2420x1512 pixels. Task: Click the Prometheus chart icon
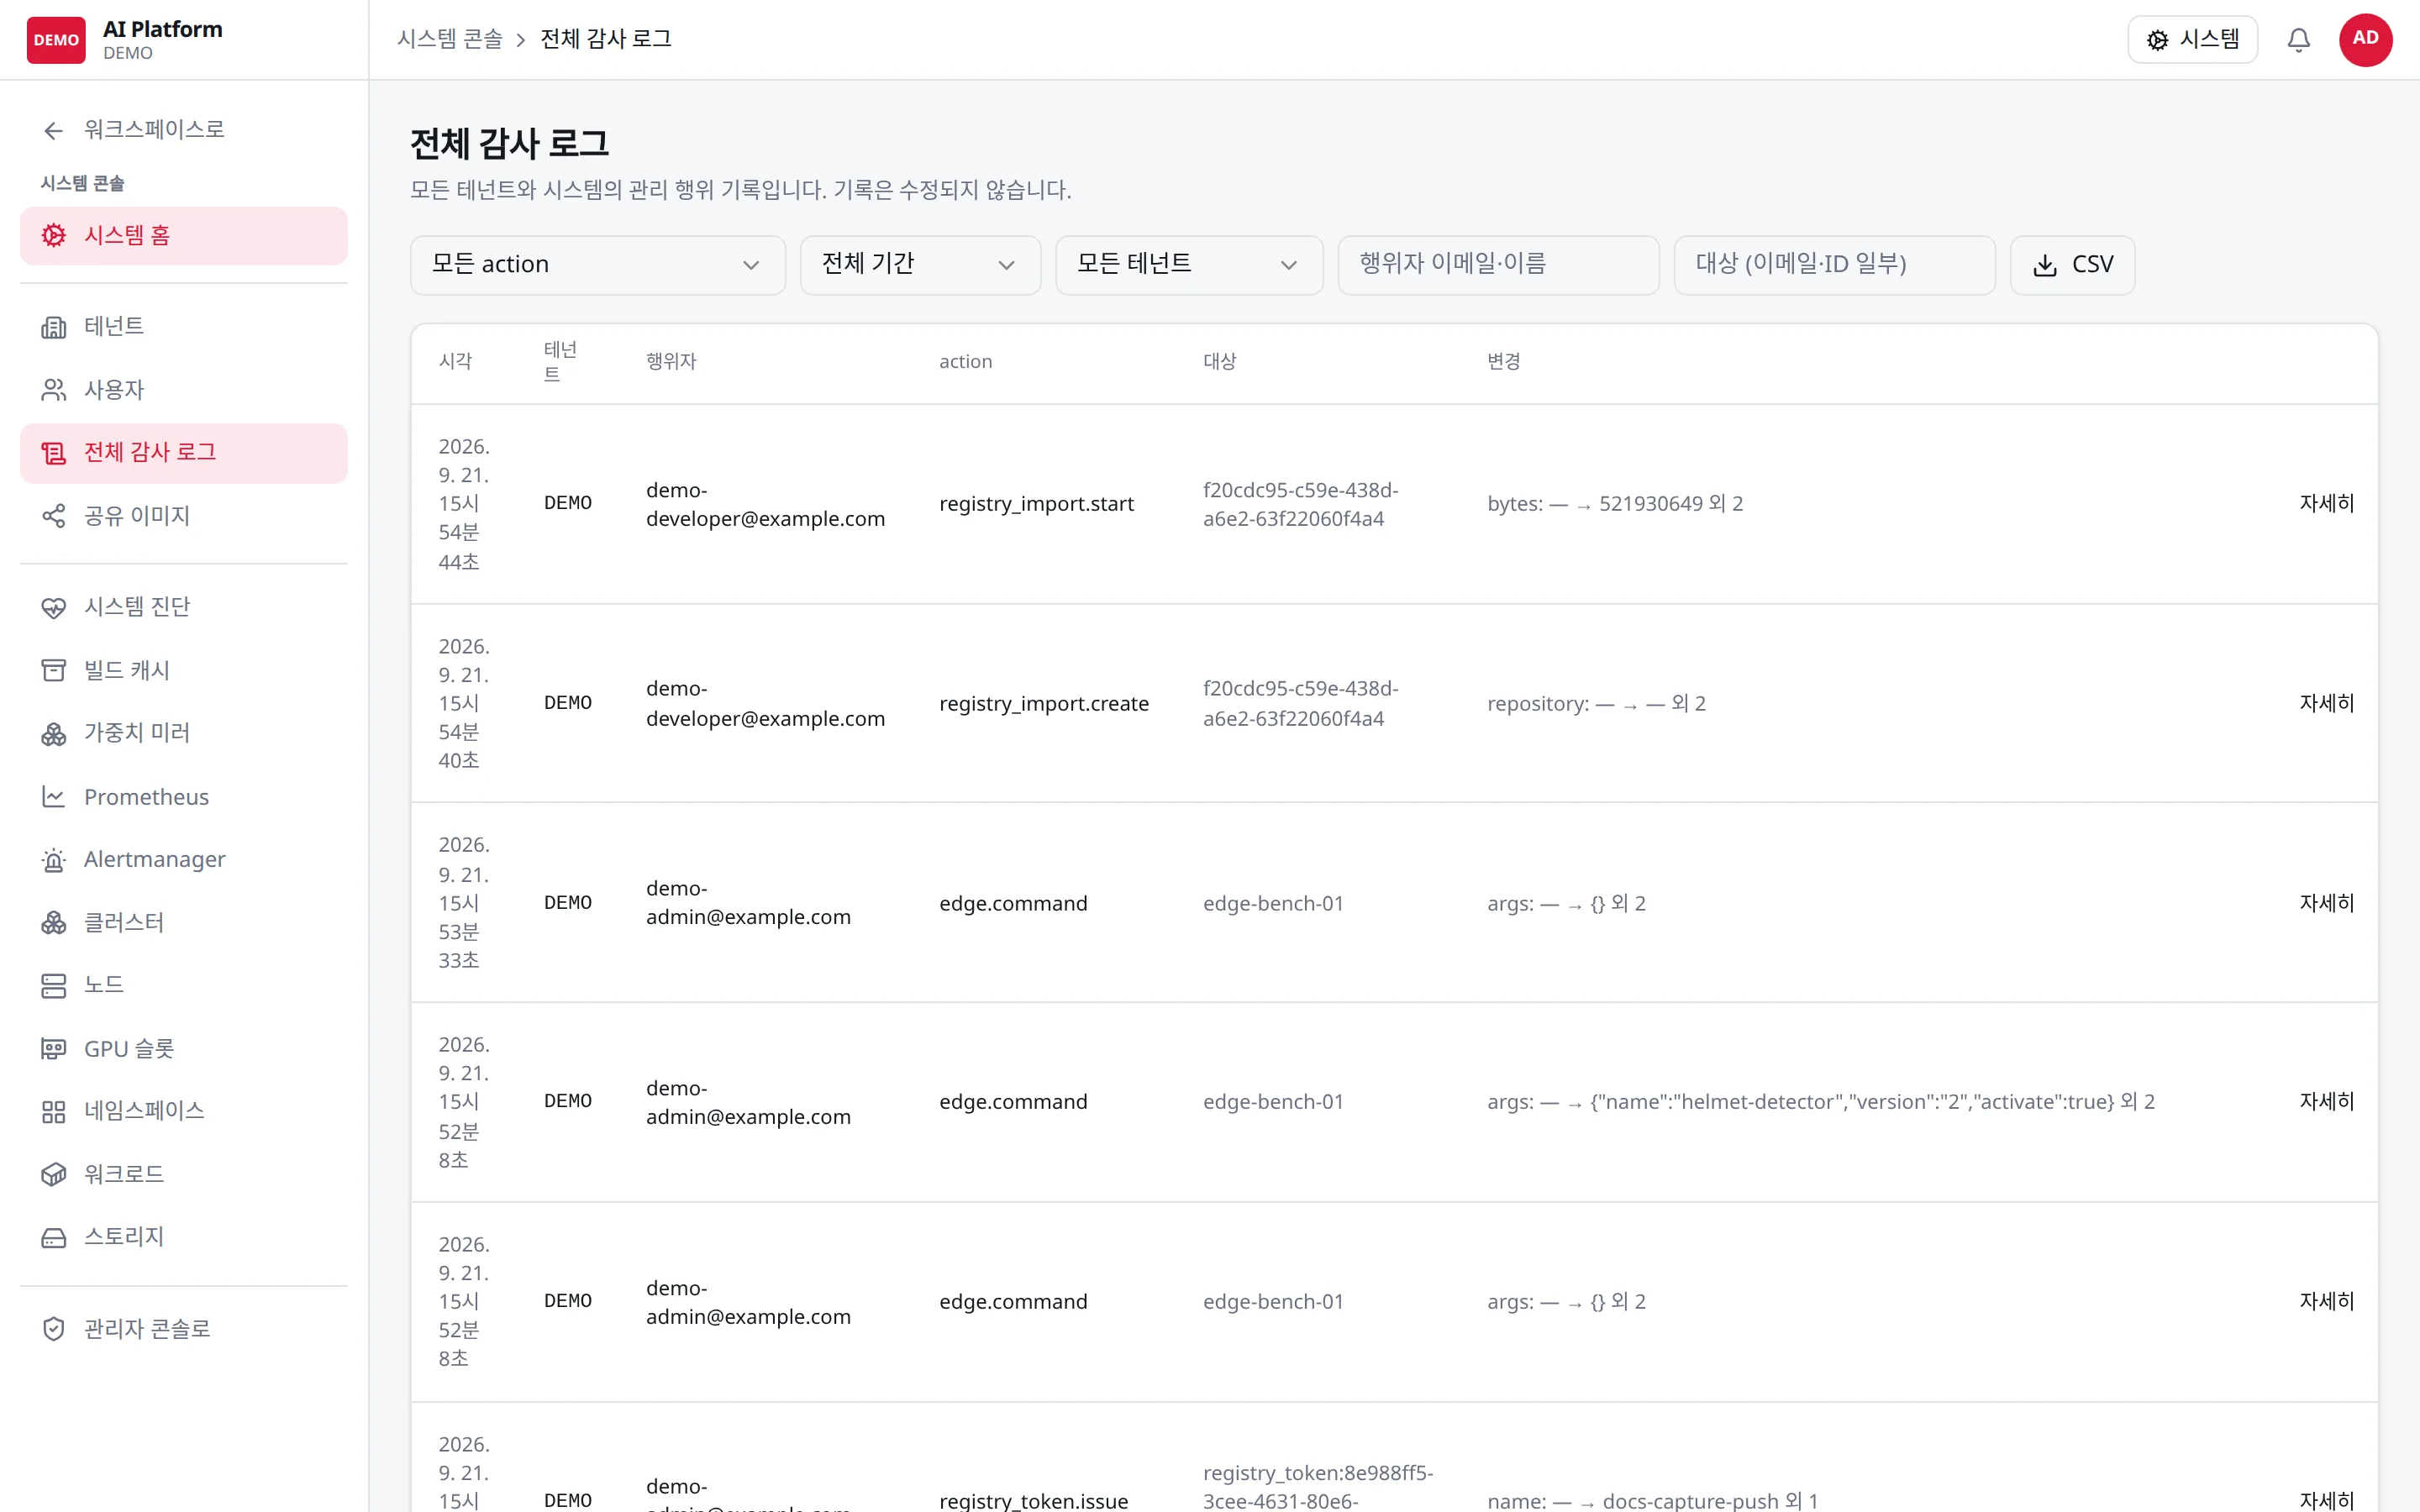[x=53, y=797]
